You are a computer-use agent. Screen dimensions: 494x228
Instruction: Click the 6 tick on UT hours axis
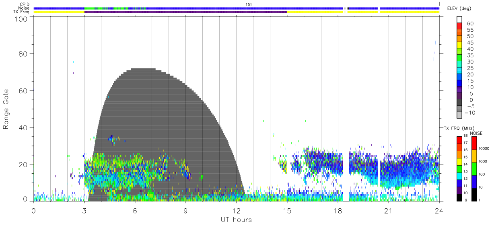[x=135, y=210]
